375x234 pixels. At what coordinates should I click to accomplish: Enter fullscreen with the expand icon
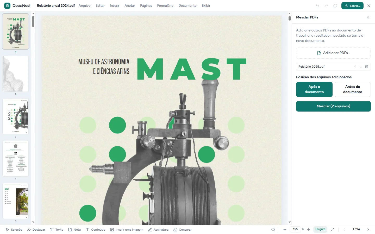[332, 230]
